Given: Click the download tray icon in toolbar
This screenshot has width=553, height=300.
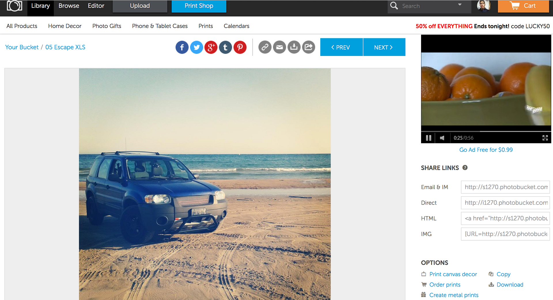Looking at the screenshot, I should click(294, 47).
